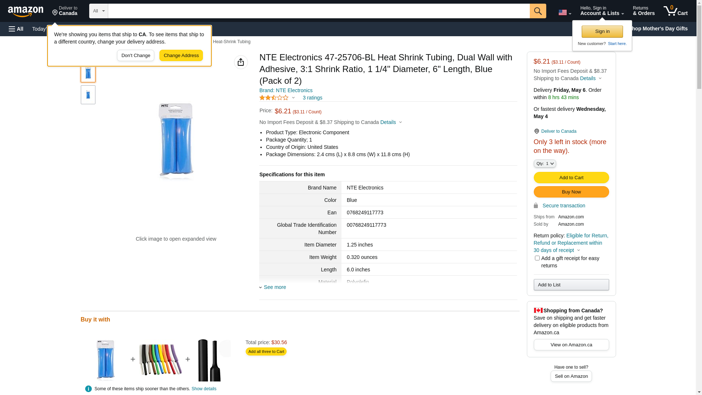Image resolution: width=702 pixels, height=395 pixels.
Task: Check the gift receipt checkbox
Action: [x=537, y=258]
